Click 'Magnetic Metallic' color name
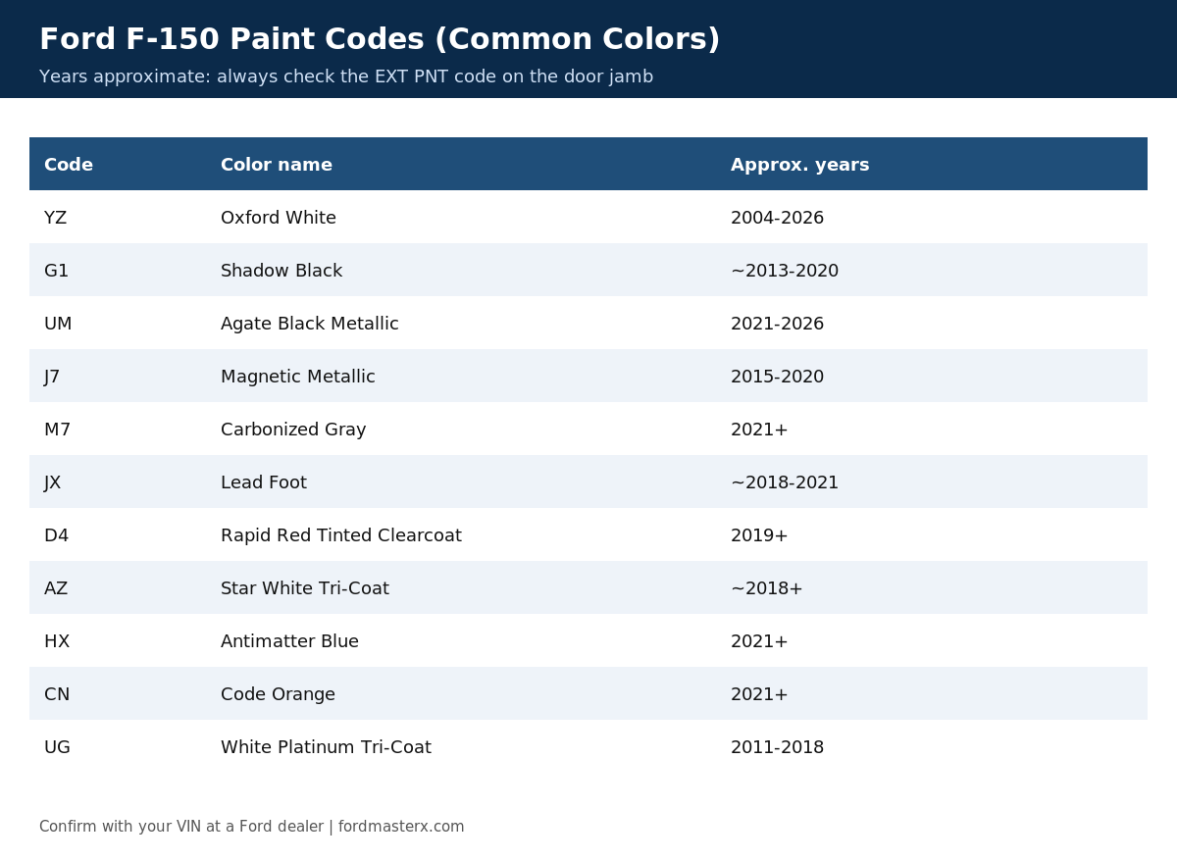Screen dimensions: 1177x861 [x=298, y=377]
